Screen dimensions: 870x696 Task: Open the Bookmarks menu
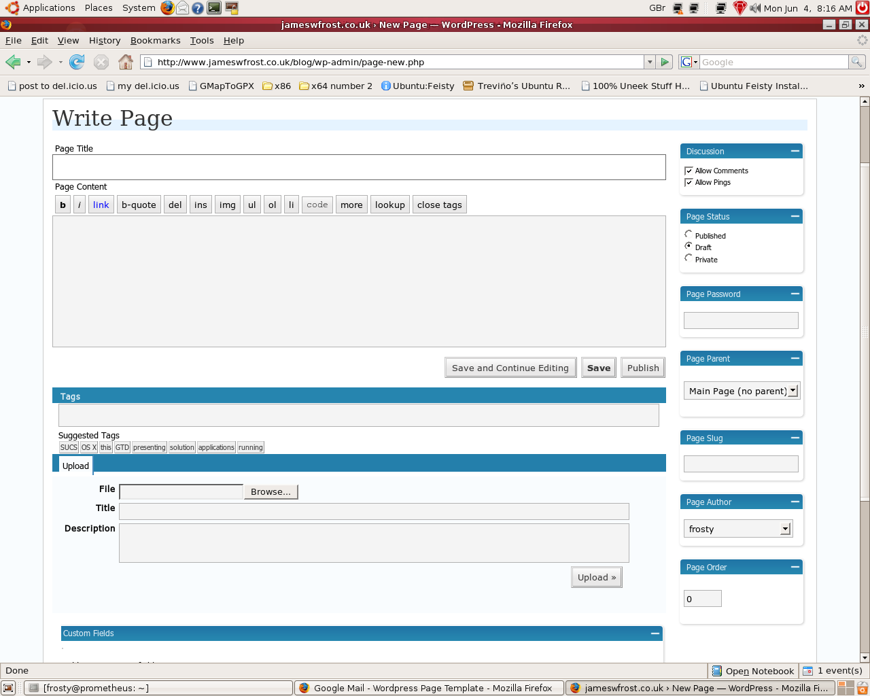point(155,41)
